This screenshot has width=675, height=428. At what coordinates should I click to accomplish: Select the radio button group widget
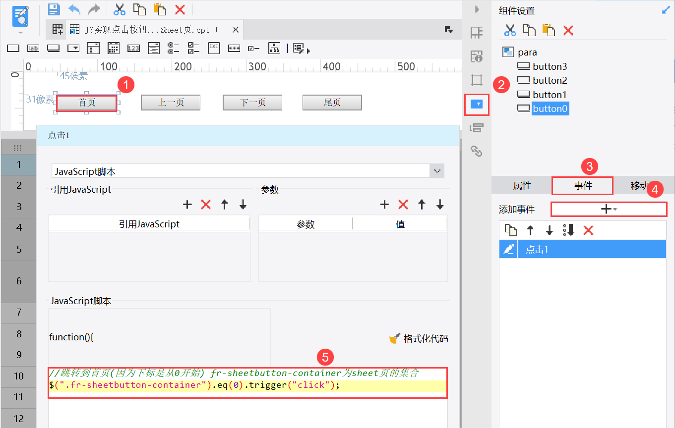pyautogui.click(x=174, y=48)
